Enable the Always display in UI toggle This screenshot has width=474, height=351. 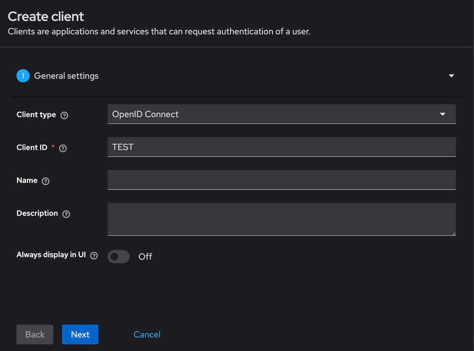(x=118, y=256)
